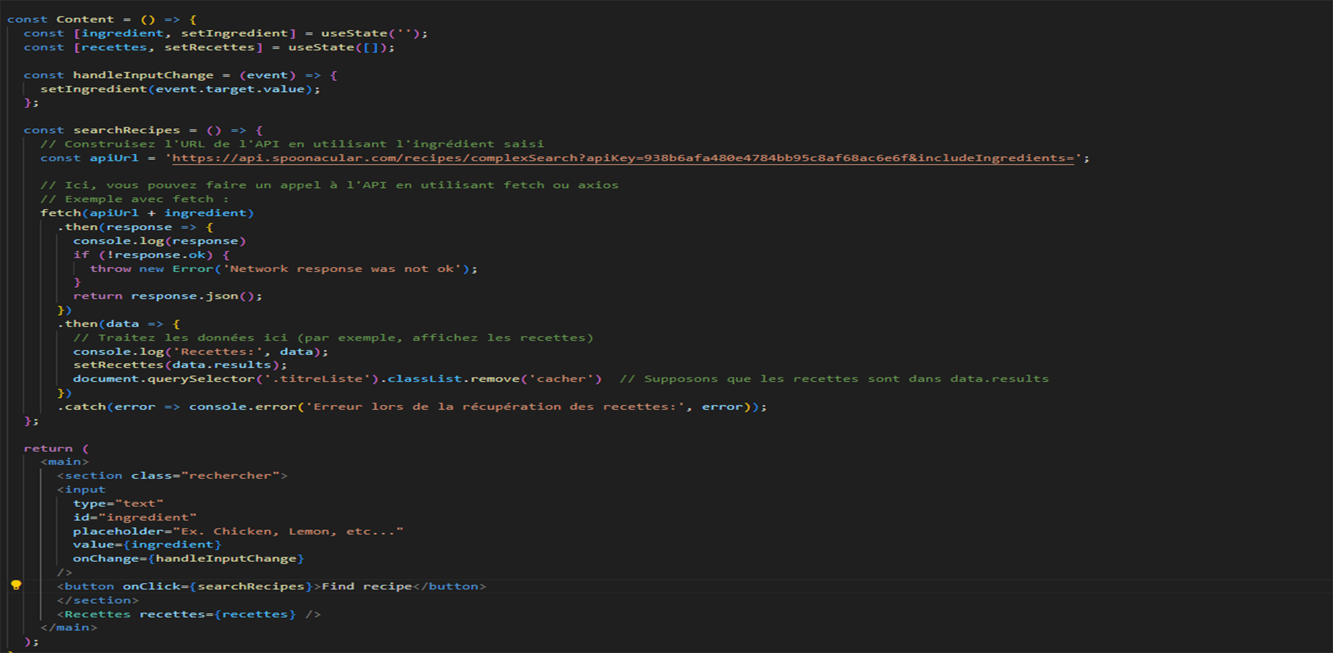The width and height of the screenshot is (1333, 653).
Task: Click the '<input' tag line
Action: point(82,490)
